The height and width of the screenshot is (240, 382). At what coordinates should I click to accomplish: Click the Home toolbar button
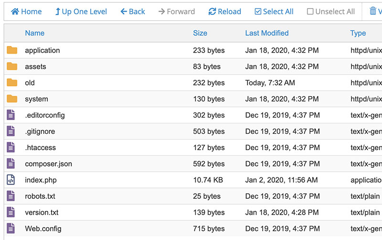click(x=26, y=11)
